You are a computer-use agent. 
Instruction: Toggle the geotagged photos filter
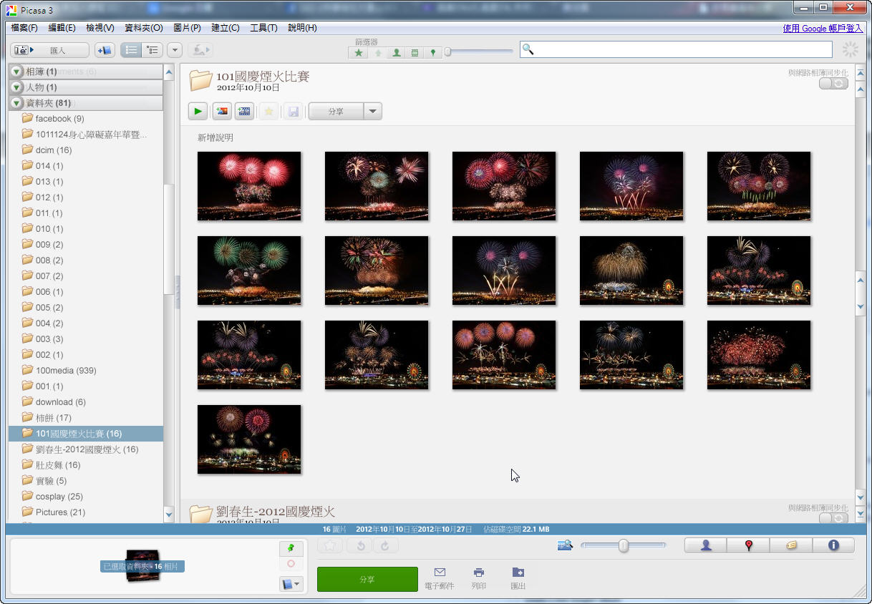click(433, 53)
